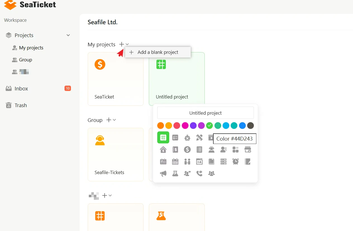Edit the Untitled project name field

click(206, 113)
